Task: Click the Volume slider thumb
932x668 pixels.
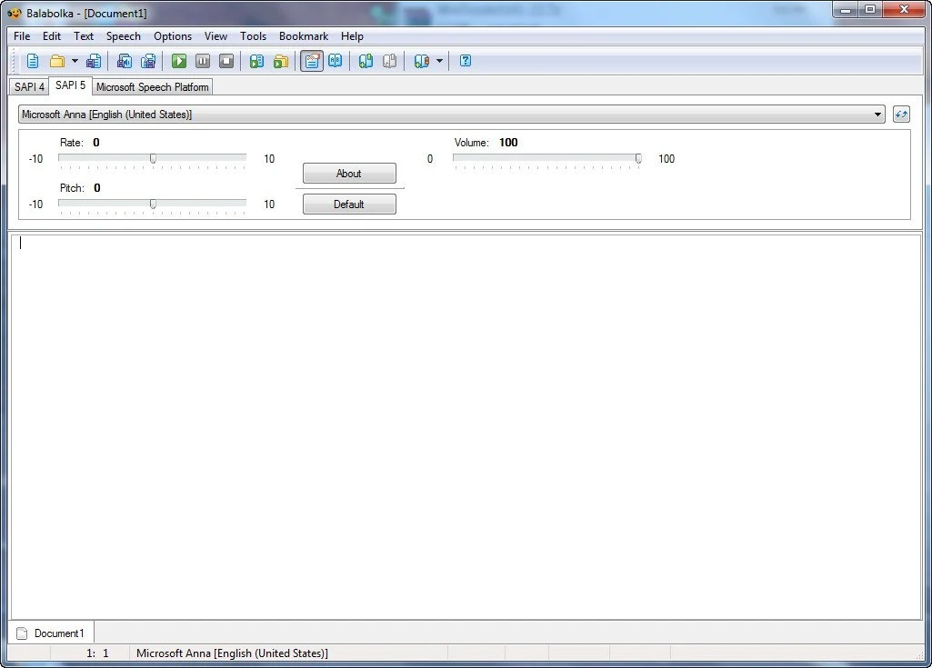Action: [637, 159]
